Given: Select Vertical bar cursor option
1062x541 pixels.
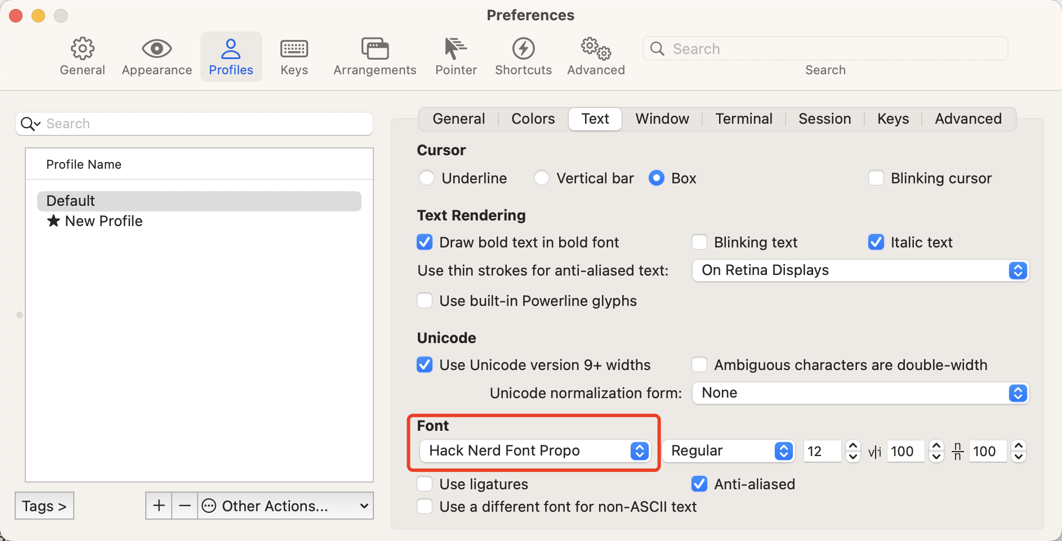Looking at the screenshot, I should tap(542, 178).
